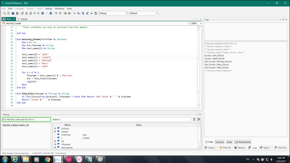Open B4A from the taskbar
290x163 pixels.
pos(57,159)
